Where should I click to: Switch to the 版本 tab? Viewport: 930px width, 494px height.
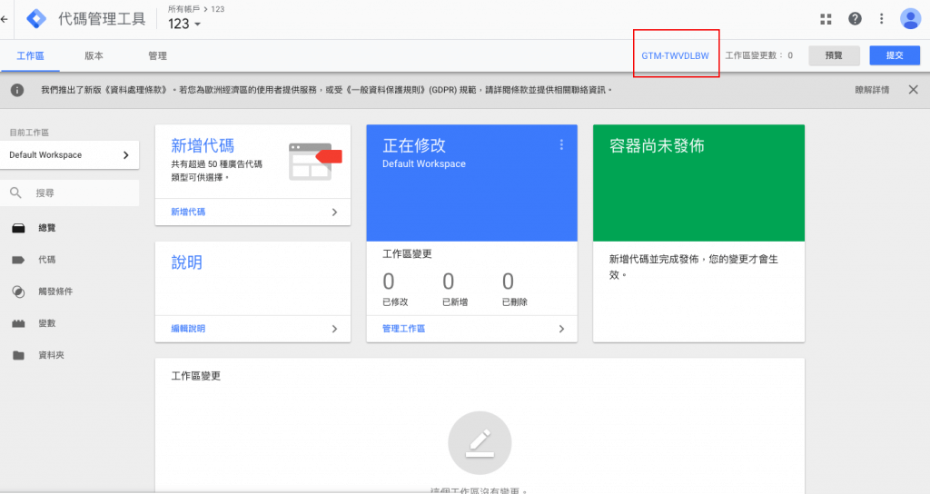(94, 55)
